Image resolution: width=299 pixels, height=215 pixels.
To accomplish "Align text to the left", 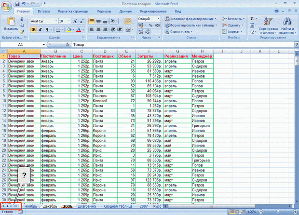I will click(x=92, y=29).
